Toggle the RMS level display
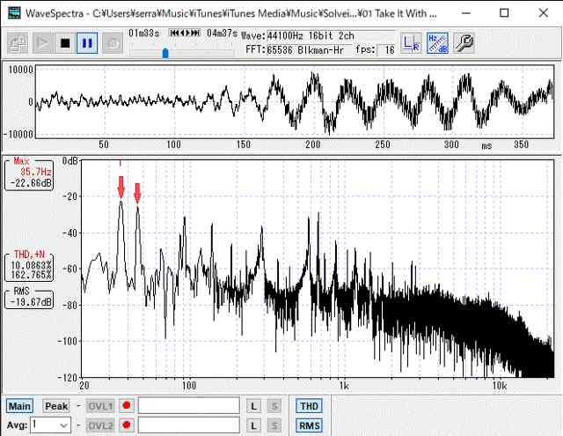 pyautogui.click(x=309, y=425)
